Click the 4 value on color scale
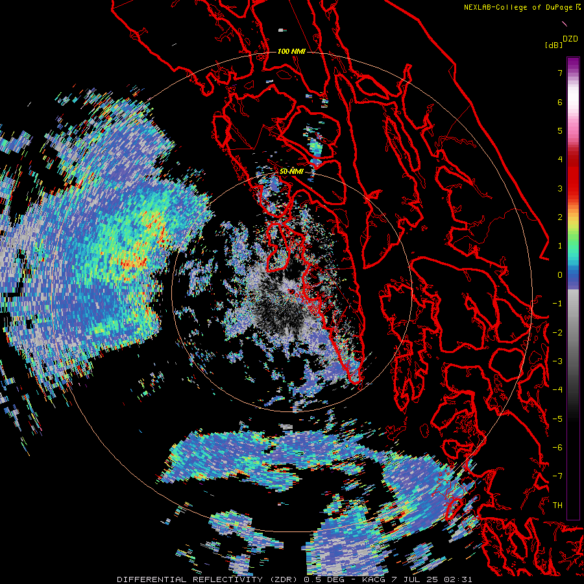The image size is (584, 584). pyautogui.click(x=560, y=160)
